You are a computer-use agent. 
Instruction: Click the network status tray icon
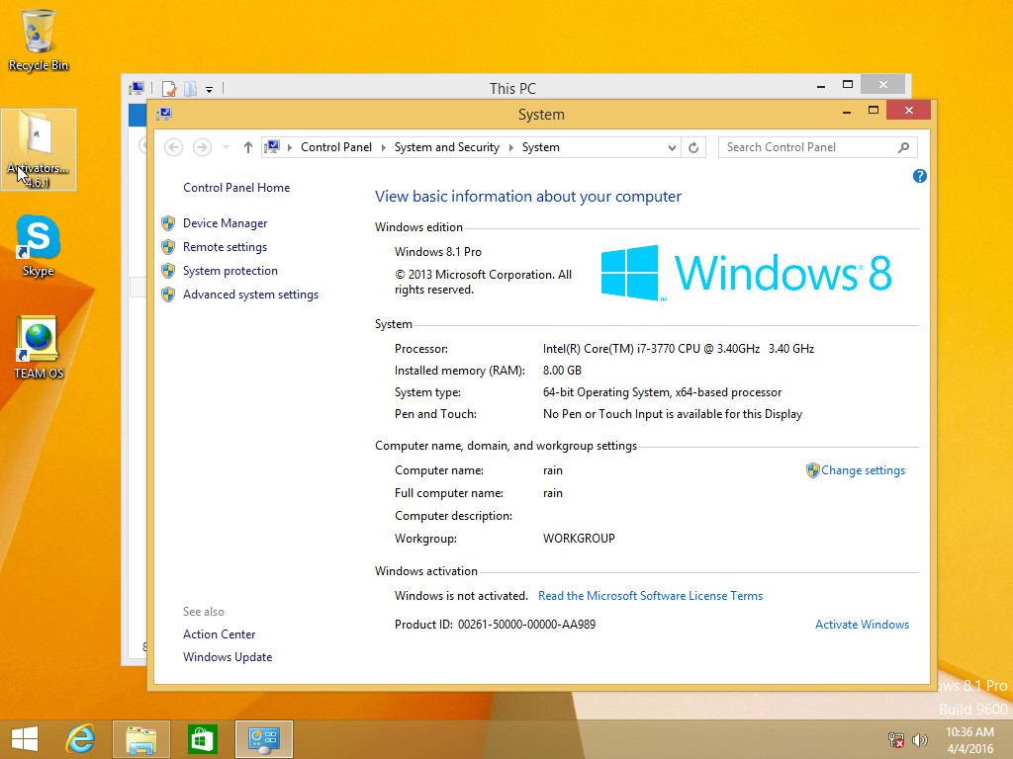(896, 739)
